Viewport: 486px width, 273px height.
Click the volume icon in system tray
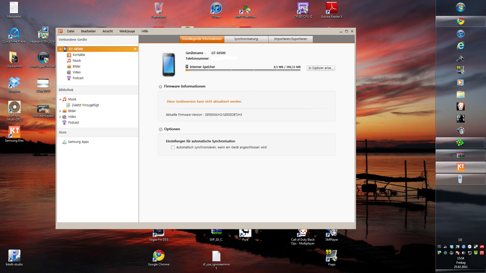click(x=464, y=253)
